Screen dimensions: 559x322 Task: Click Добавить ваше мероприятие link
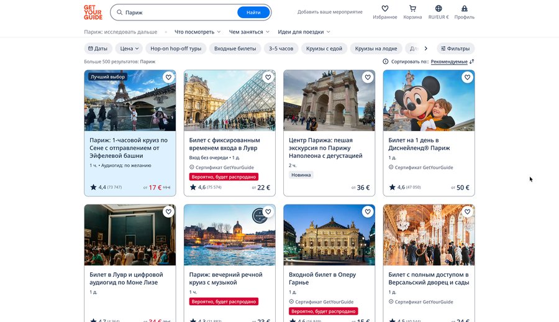tap(330, 12)
